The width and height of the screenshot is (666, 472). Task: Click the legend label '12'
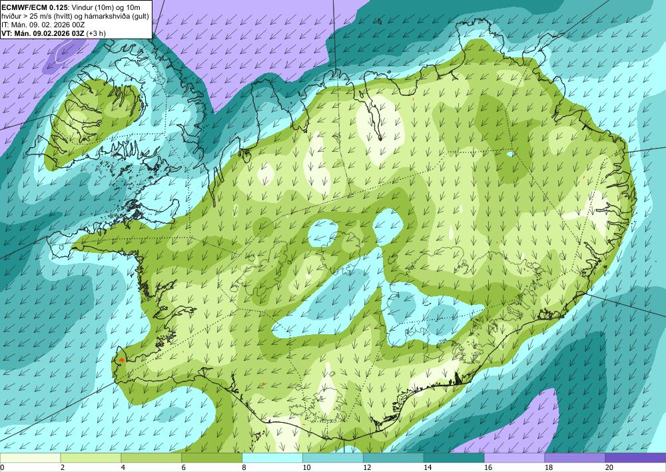coord(367,467)
